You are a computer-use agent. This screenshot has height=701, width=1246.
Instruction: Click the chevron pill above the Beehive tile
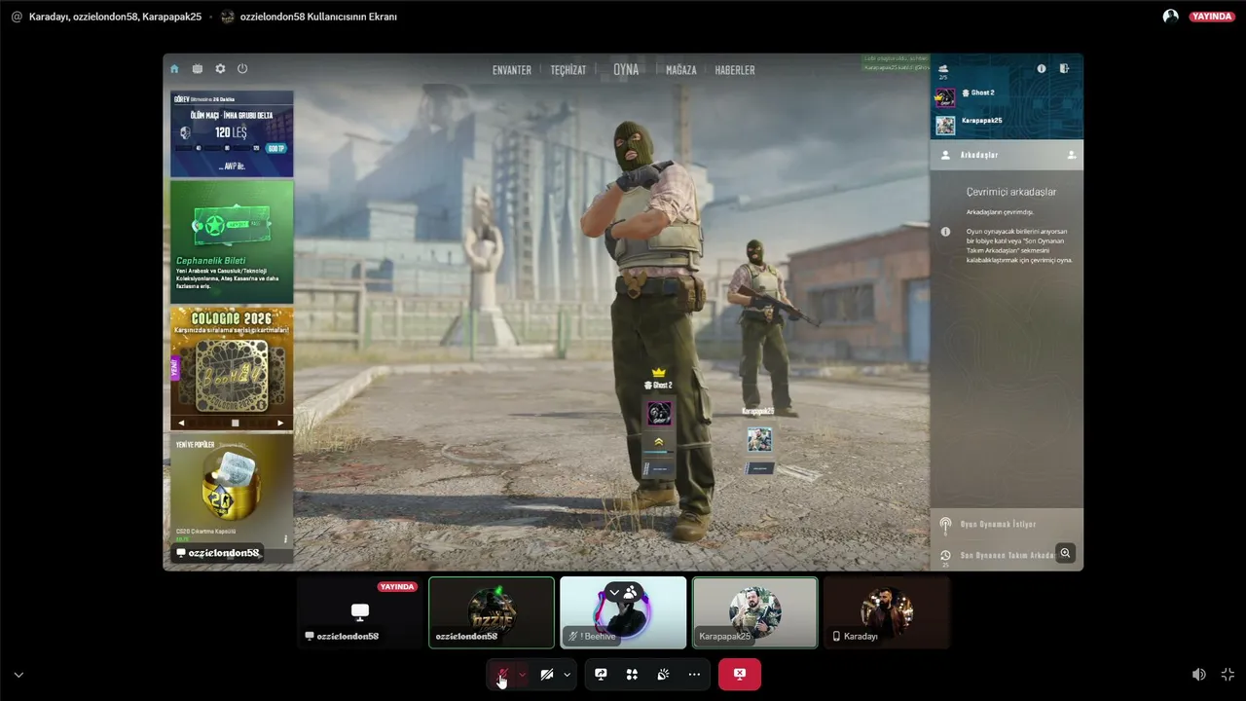coord(623,592)
